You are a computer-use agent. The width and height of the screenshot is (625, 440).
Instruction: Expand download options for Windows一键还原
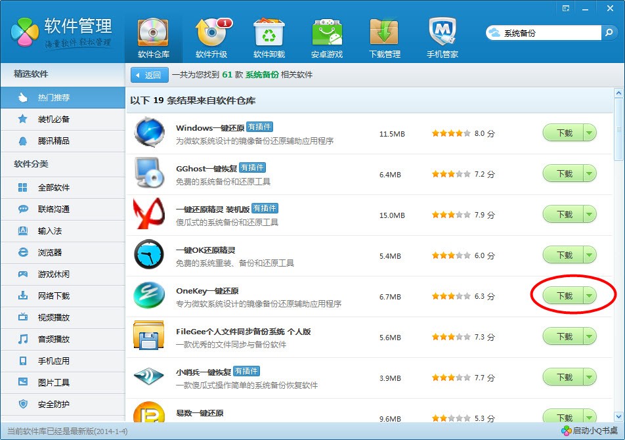pyautogui.click(x=590, y=133)
